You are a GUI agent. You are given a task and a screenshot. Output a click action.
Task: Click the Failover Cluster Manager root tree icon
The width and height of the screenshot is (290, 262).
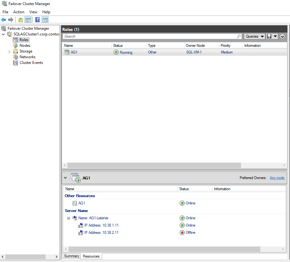point(3,28)
